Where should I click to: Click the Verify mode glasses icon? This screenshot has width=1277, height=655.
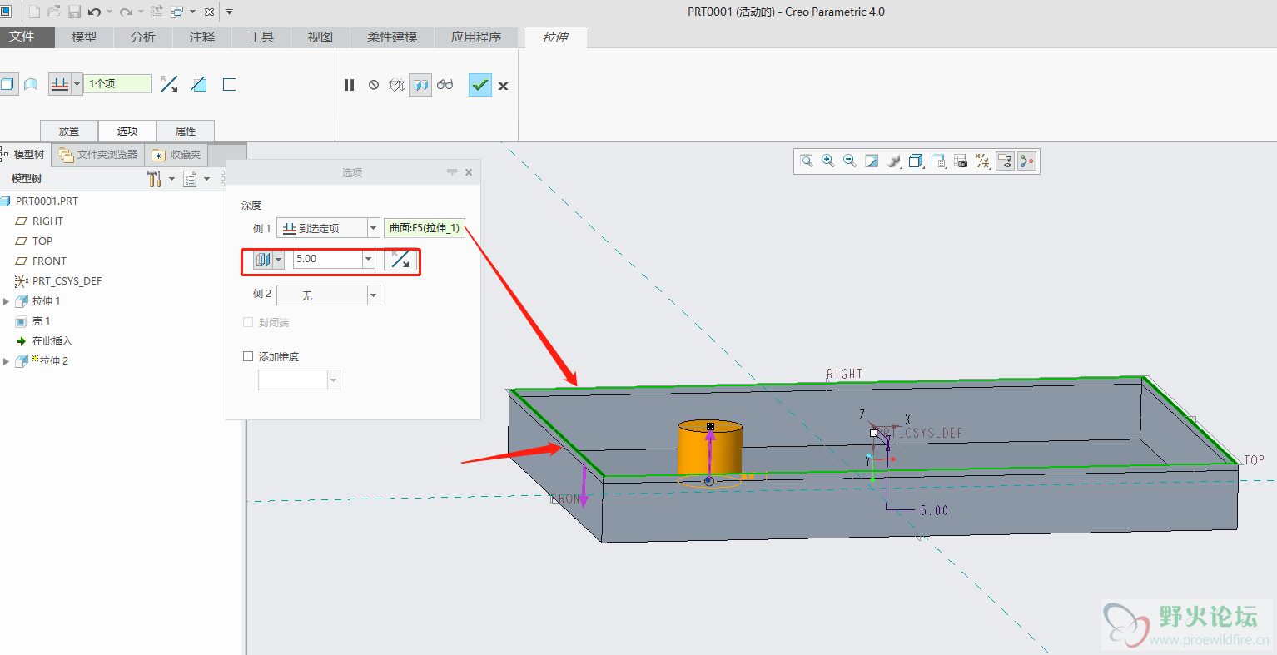[445, 84]
